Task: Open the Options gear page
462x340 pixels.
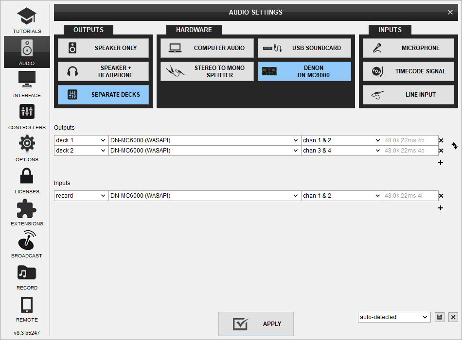Action: (x=27, y=148)
